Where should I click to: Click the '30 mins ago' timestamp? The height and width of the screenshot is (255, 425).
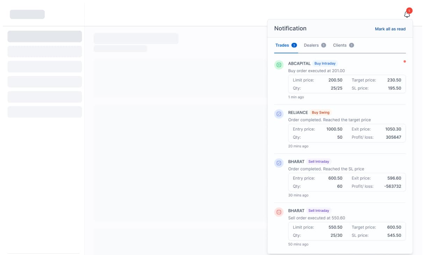298,195
